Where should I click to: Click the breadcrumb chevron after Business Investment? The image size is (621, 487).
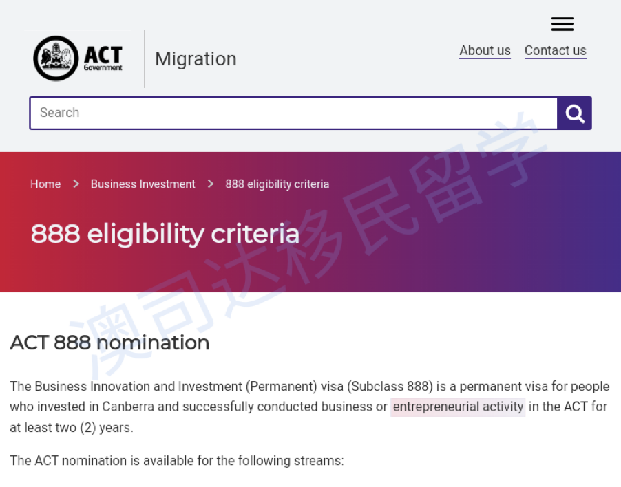click(210, 184)
